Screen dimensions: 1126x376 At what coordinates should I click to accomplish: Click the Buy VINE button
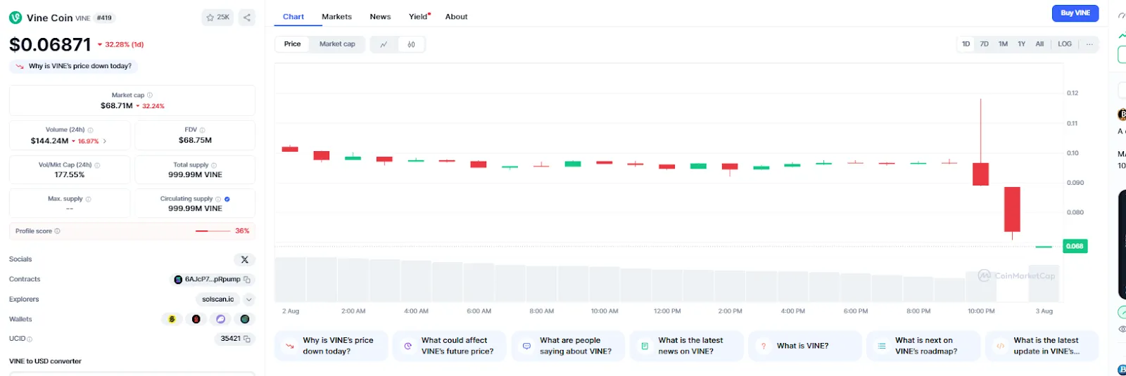pyautogui.click(x=1075, y=13)
